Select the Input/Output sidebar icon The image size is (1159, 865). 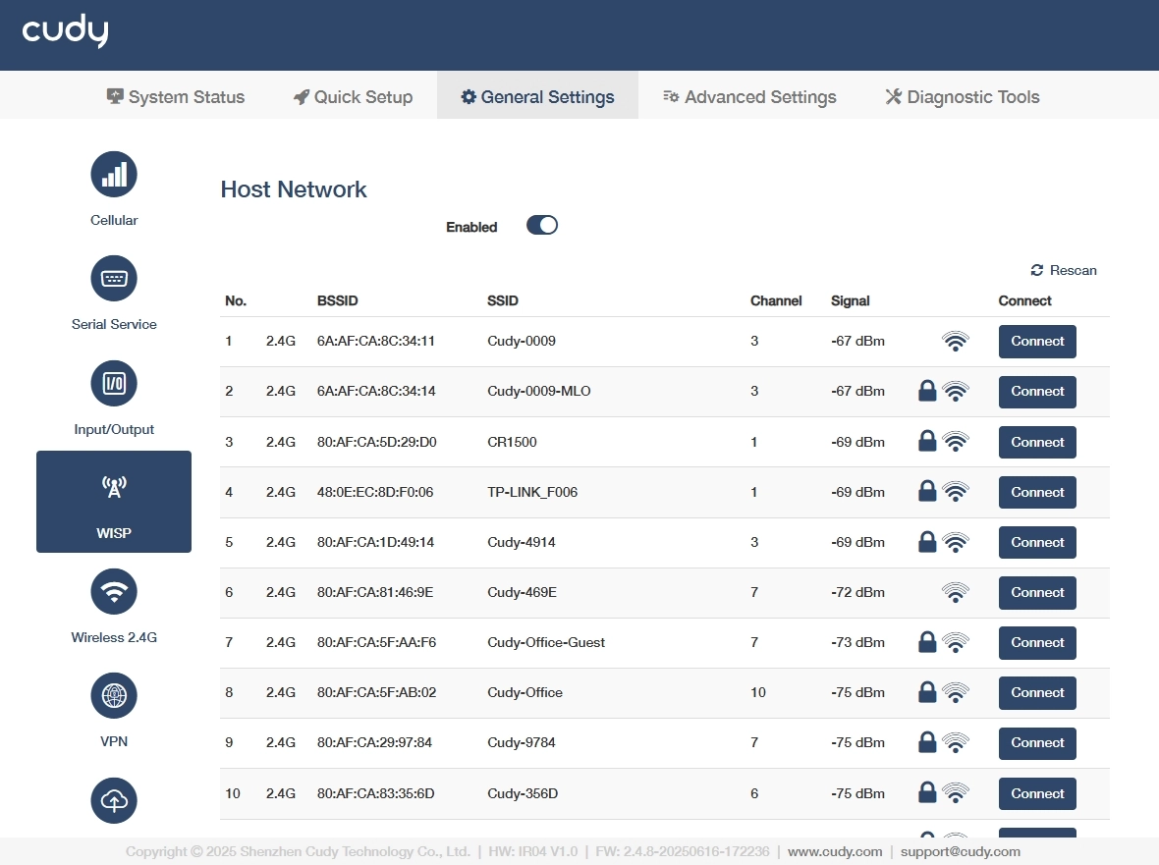tap(114, 383)
